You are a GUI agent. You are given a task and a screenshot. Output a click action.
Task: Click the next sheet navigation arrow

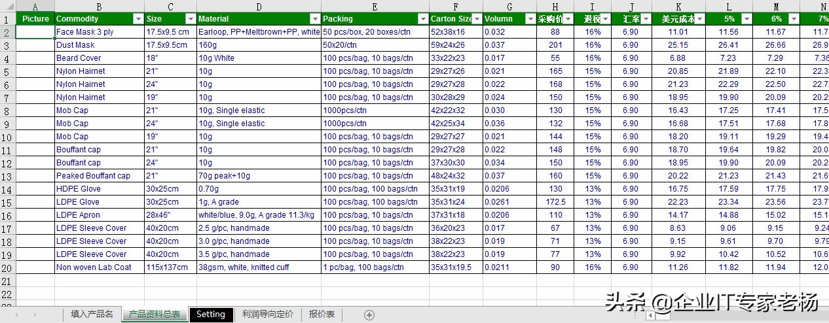35,315
